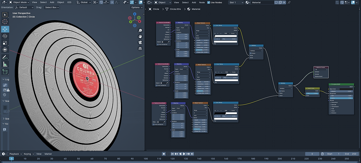Open the Global transform orientation dropdown
The height and width of the screenshot is (163, 361).
click(84, 3)
